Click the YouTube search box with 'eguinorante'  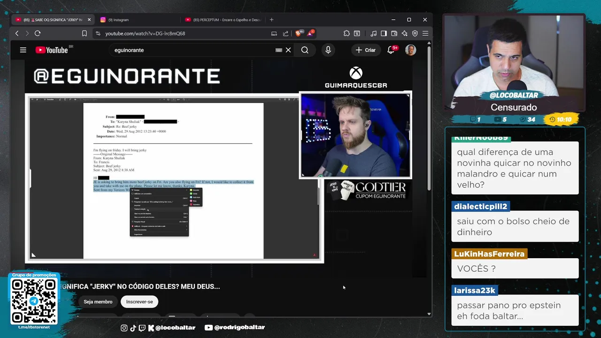pyautogui.click(x=193, y=50)
